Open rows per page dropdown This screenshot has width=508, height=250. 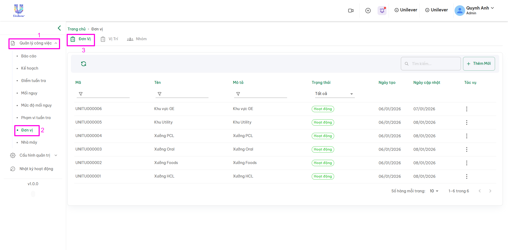(x=434, y=191)
